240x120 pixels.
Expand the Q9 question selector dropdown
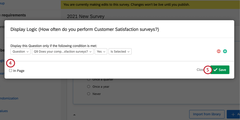click(x=63, y=51)
